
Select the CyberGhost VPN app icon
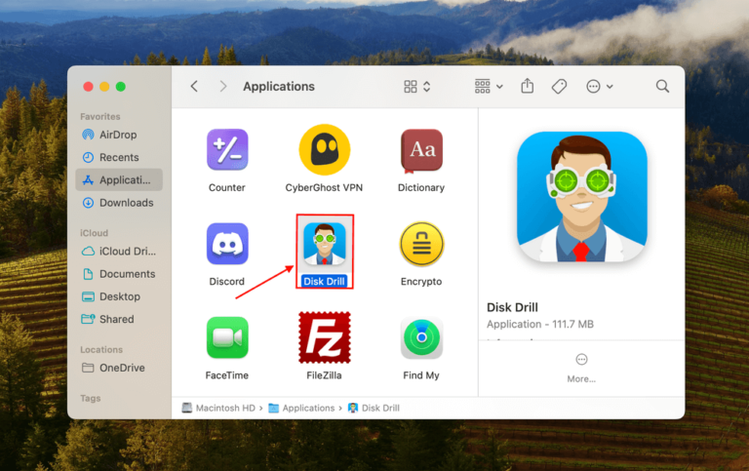click(x=324, y=150)
